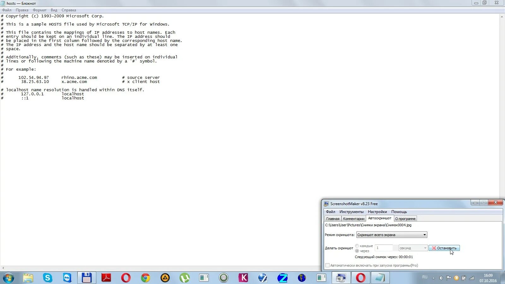505x284 pixels.
Task: Open ScreenshotMaker Инструменты menu
Action: tap(351, 212)
